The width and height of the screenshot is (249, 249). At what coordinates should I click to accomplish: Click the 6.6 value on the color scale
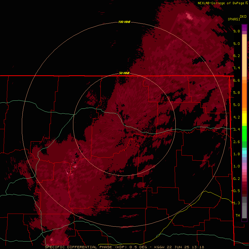[237, 80]
